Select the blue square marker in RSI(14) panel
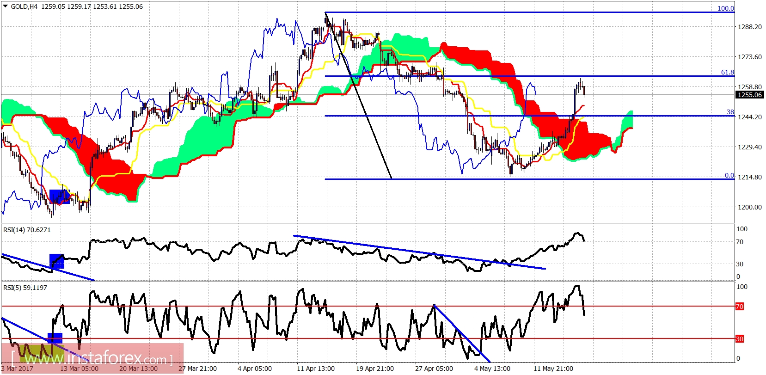Screen dimensions: 766x375 pos(56,261)
